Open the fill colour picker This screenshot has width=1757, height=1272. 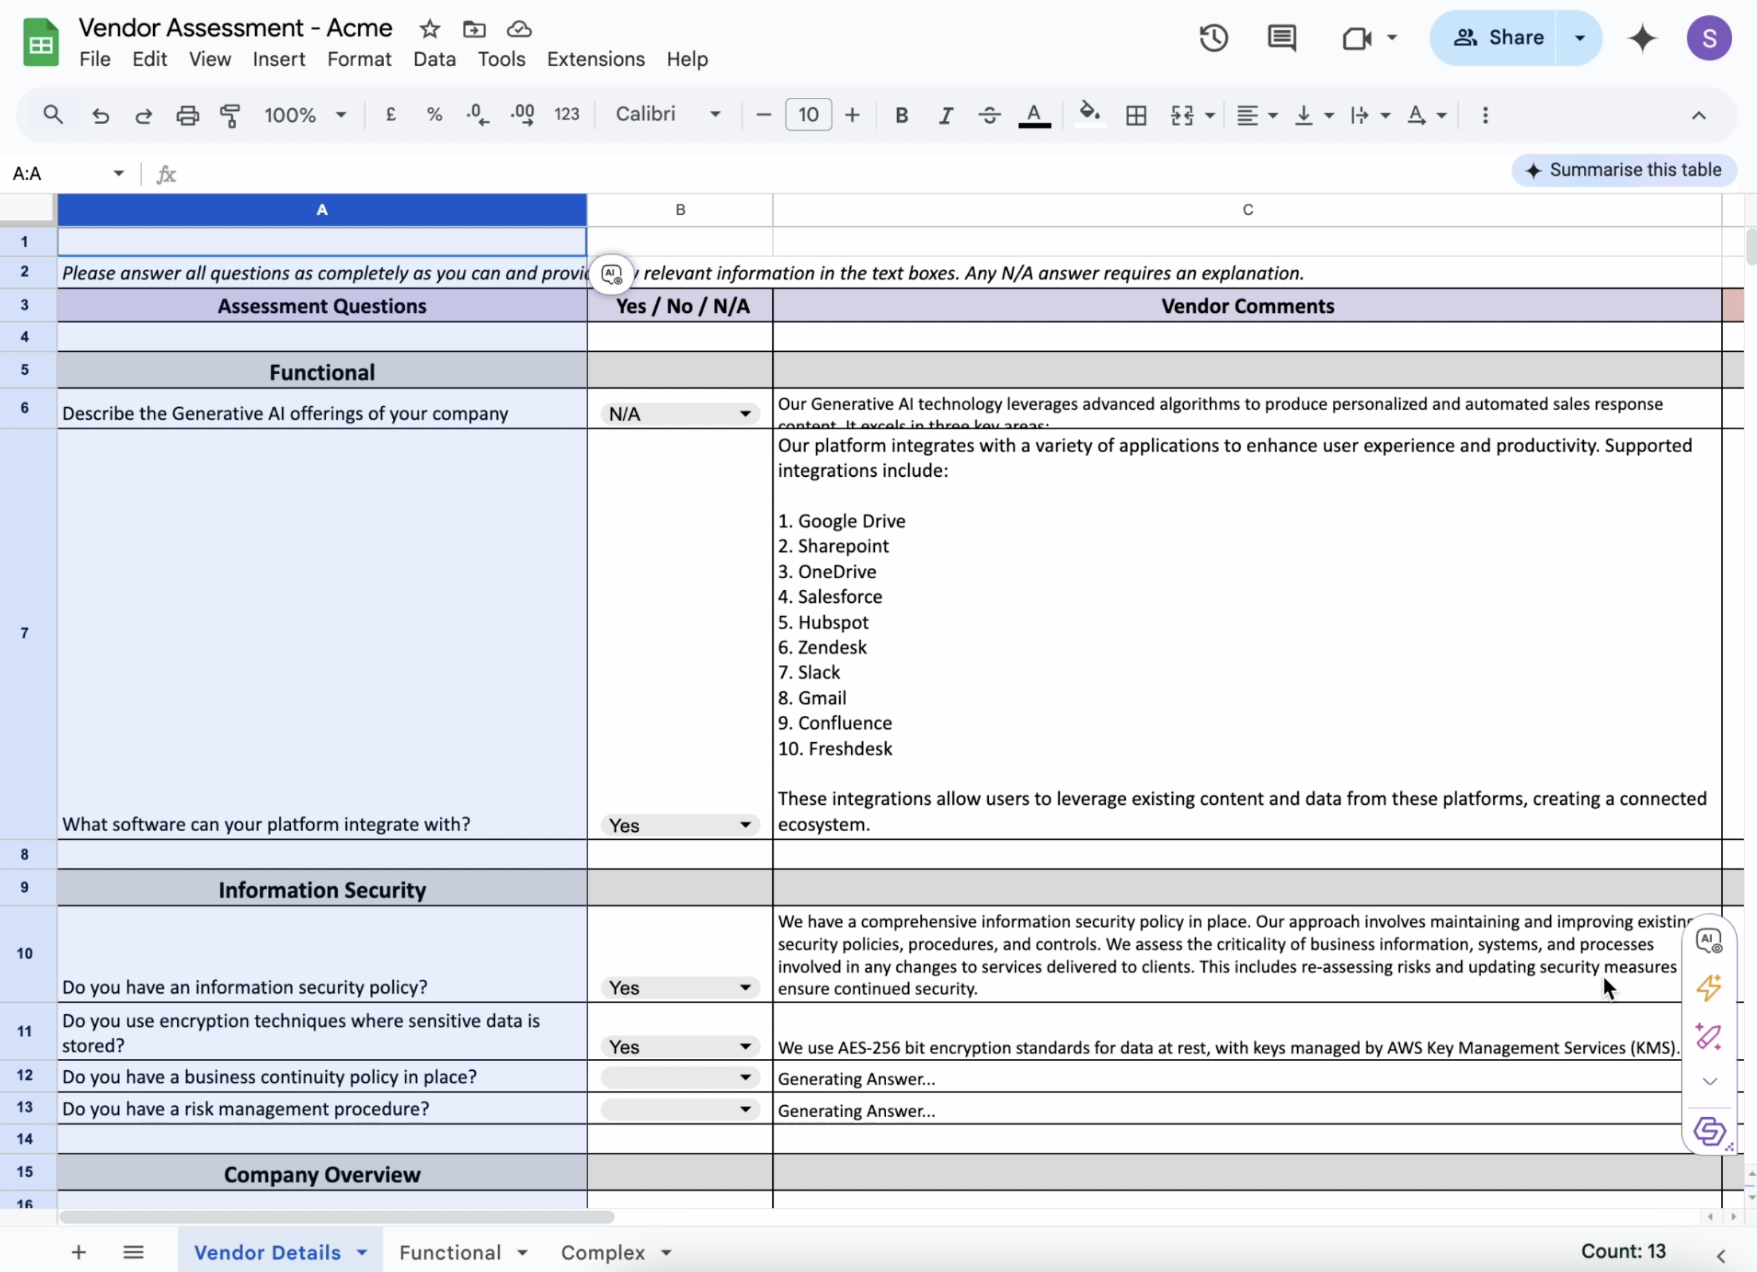[1090, 115]
